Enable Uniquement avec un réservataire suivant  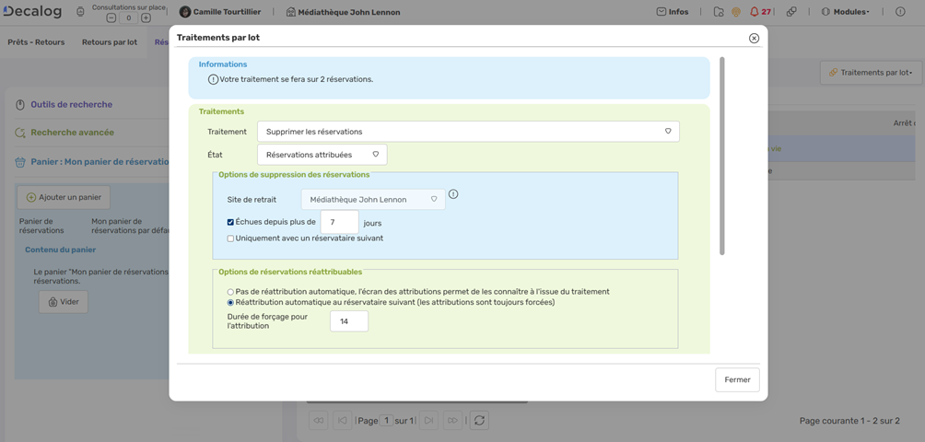(230, 238)
